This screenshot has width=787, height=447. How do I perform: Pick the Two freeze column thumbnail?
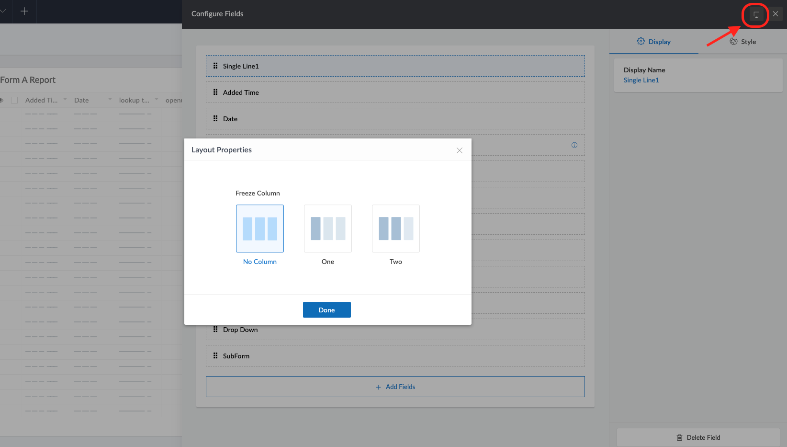[x=396, y=229]
